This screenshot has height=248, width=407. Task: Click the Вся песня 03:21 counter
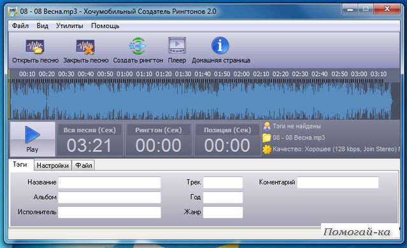pos(89,140)
